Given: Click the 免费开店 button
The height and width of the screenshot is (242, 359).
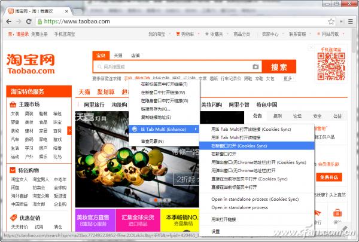Looking at the screenshot, I should [329, 177].
